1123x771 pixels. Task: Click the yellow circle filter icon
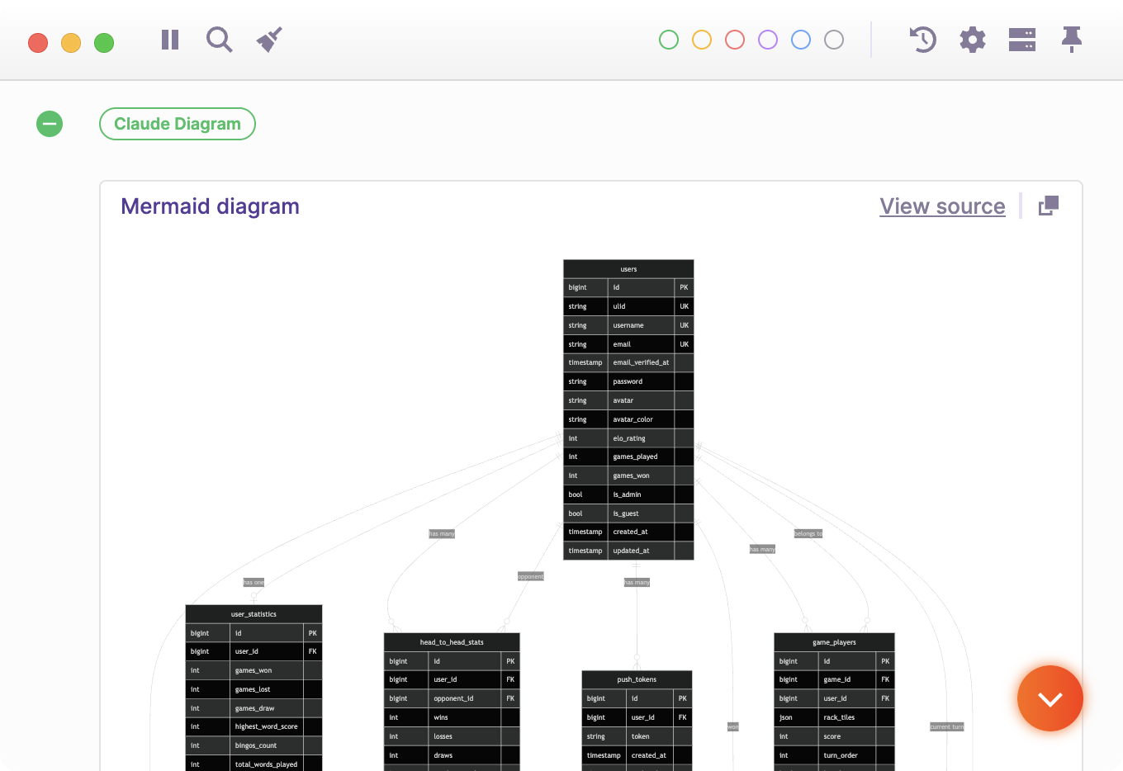[x=701, y=39]
